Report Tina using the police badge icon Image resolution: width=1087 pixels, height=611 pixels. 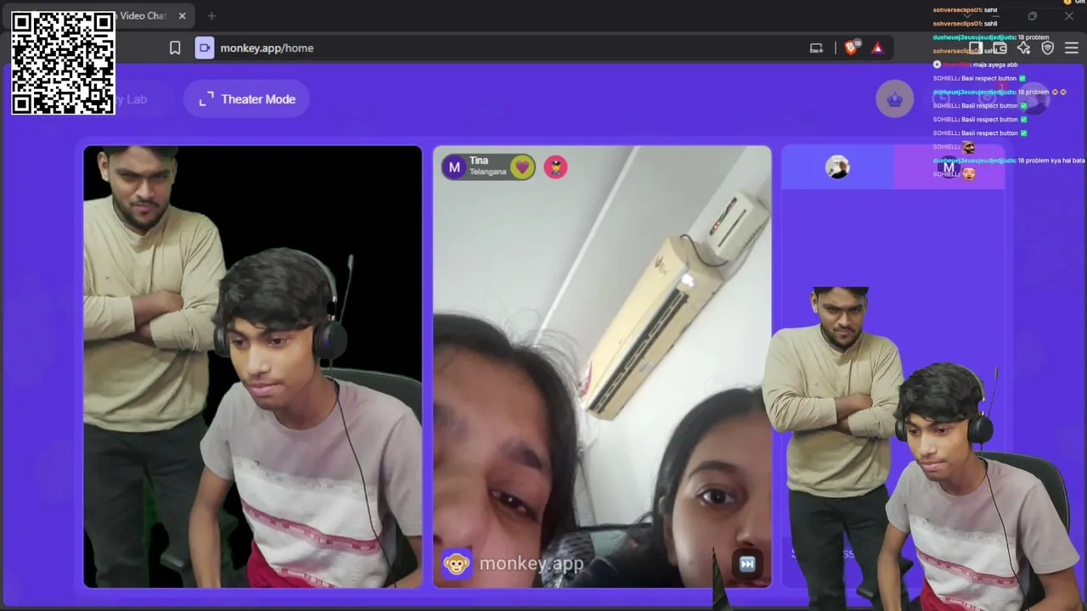click(x=555, y=167)
